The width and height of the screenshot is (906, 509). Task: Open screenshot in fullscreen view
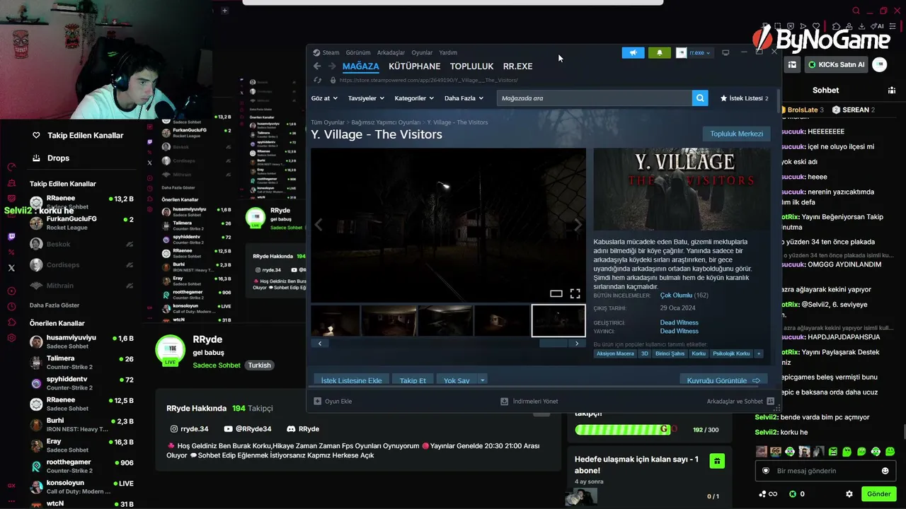[x=575, y=293]
